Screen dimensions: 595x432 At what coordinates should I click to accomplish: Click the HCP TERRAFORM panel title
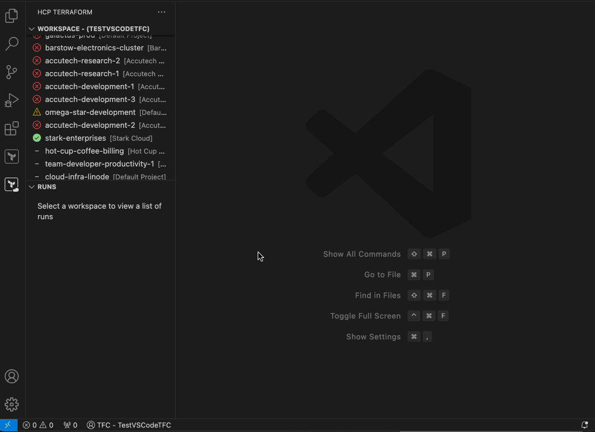coord(65,12)
